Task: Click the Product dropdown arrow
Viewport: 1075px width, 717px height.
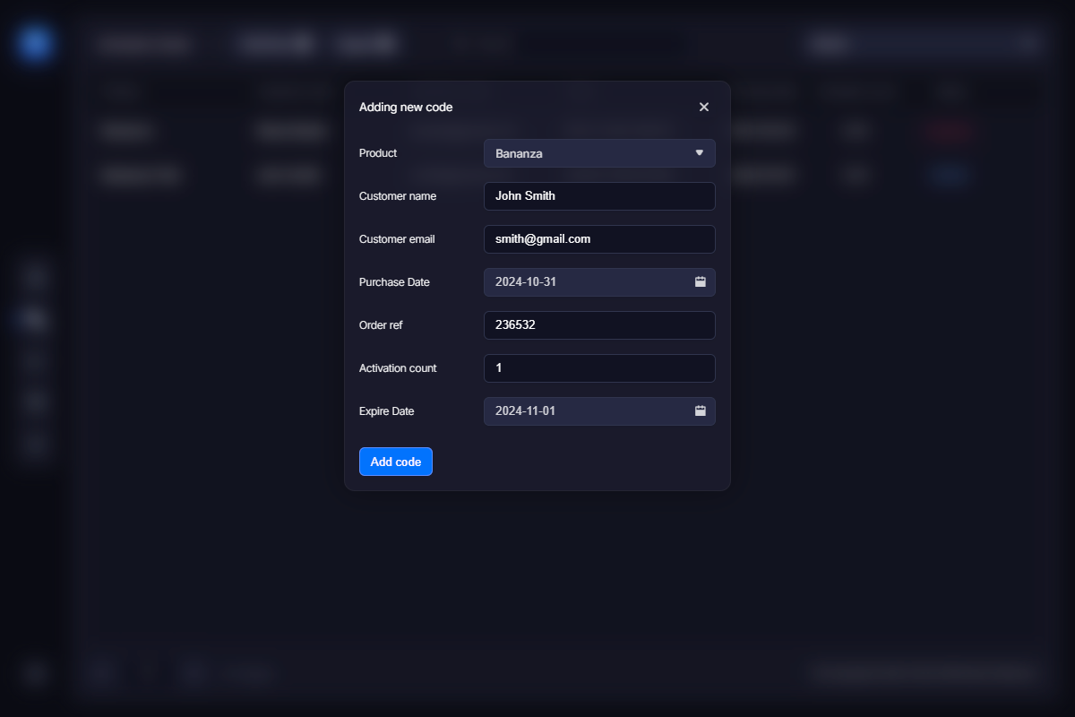Action: point(700,153)
